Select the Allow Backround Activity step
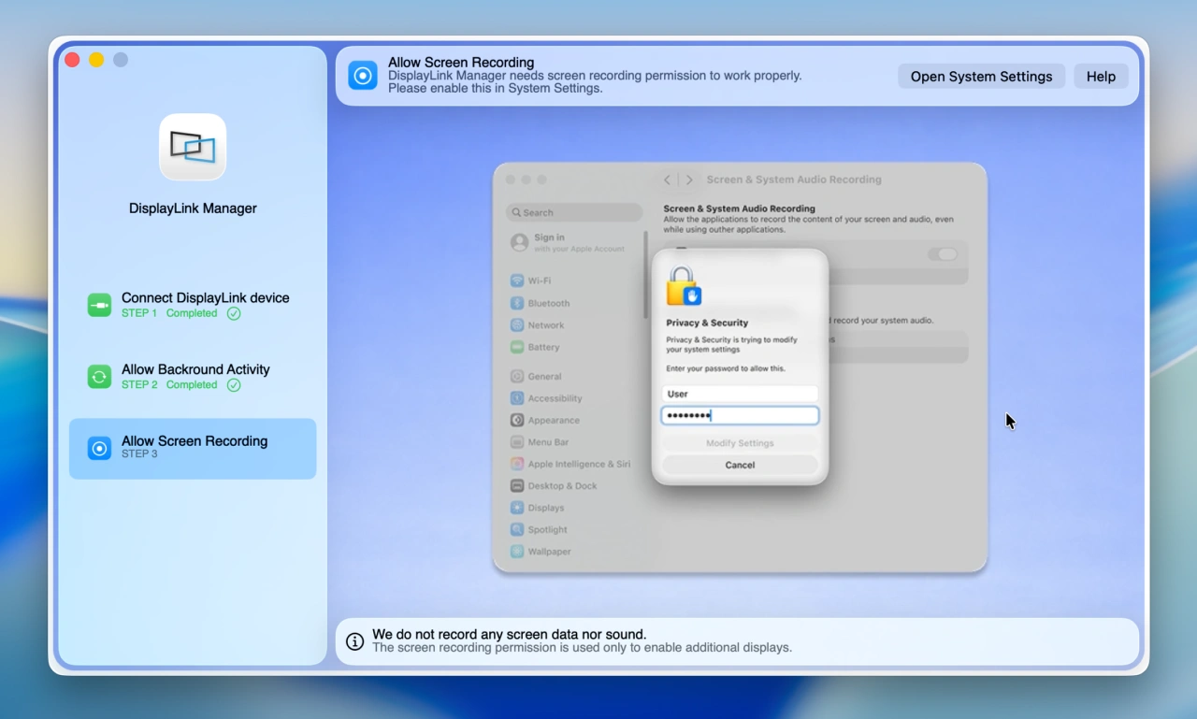Screen dimensions: 1197x719 (x=193, y=377)
